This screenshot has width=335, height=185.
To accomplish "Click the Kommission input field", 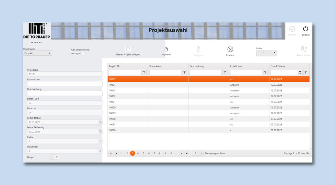I will click(65, 84).
